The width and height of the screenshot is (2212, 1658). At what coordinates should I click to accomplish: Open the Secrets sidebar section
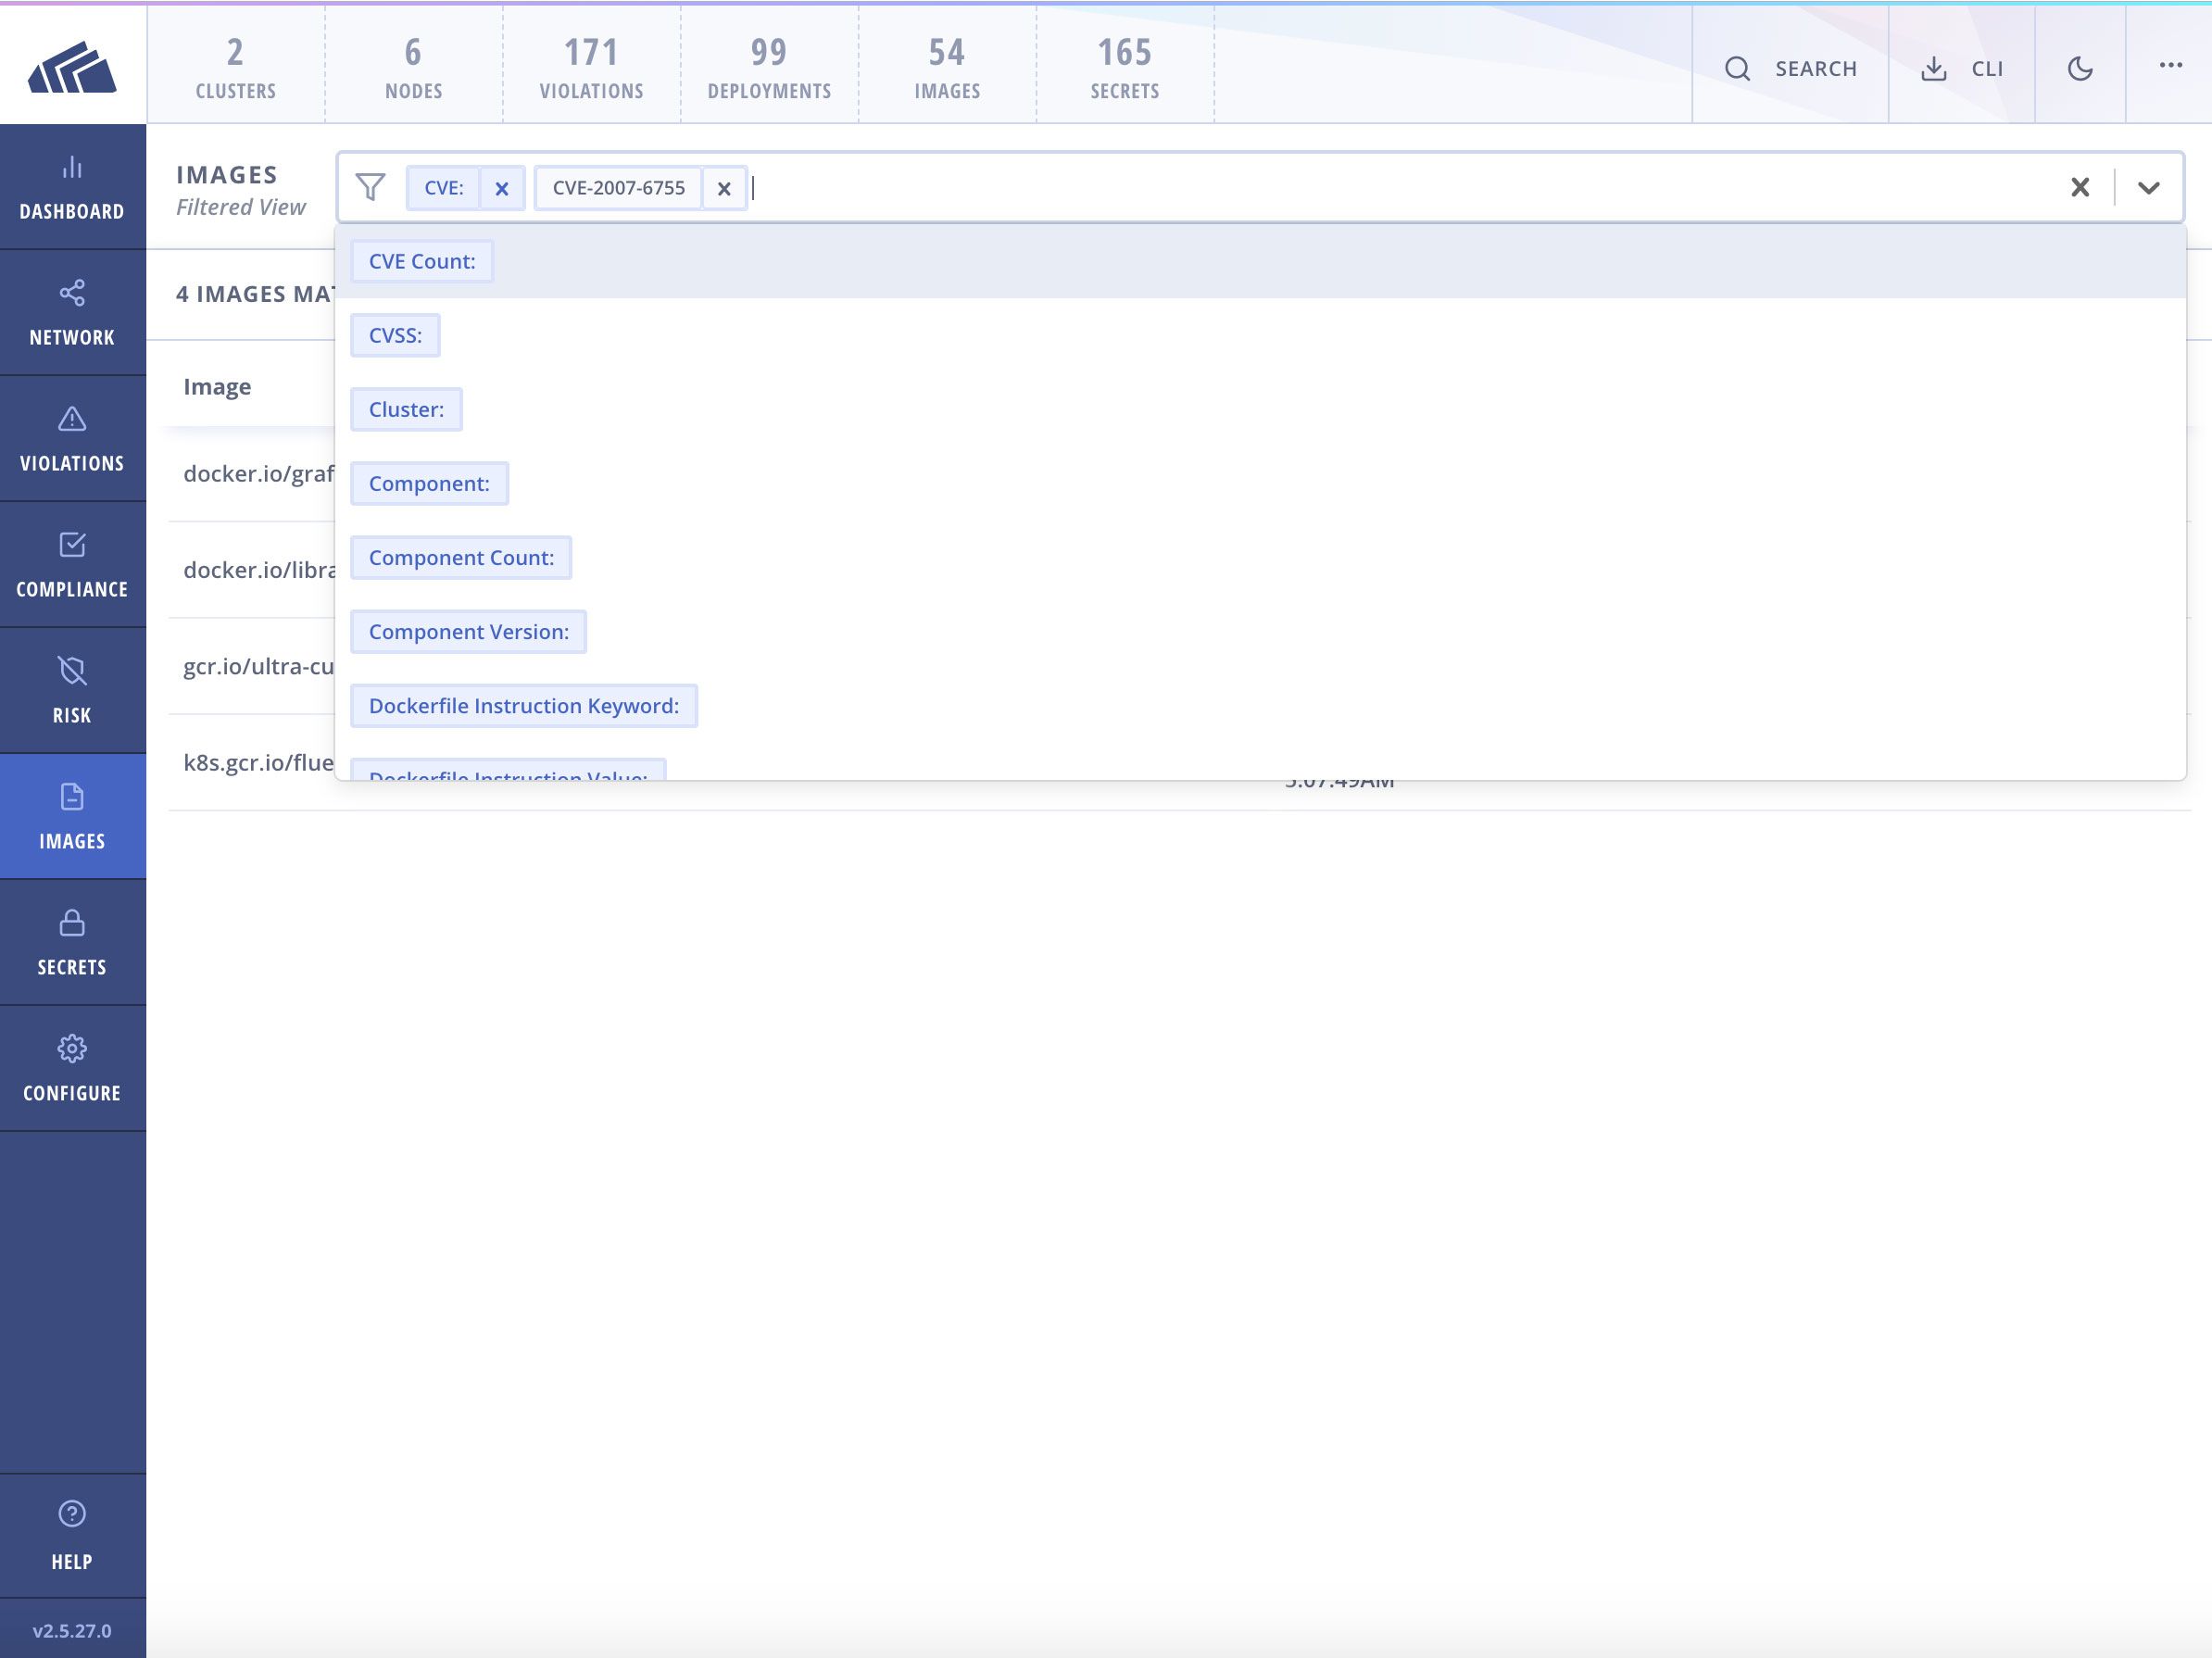coord(72,943)
